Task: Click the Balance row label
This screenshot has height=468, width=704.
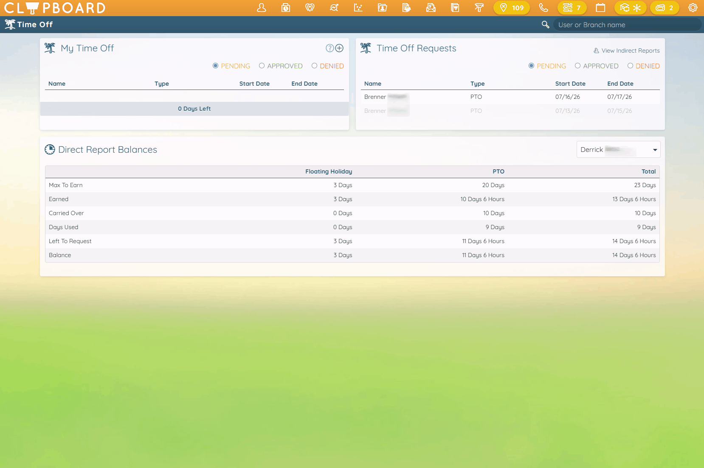Action: [x=60, y=255]
